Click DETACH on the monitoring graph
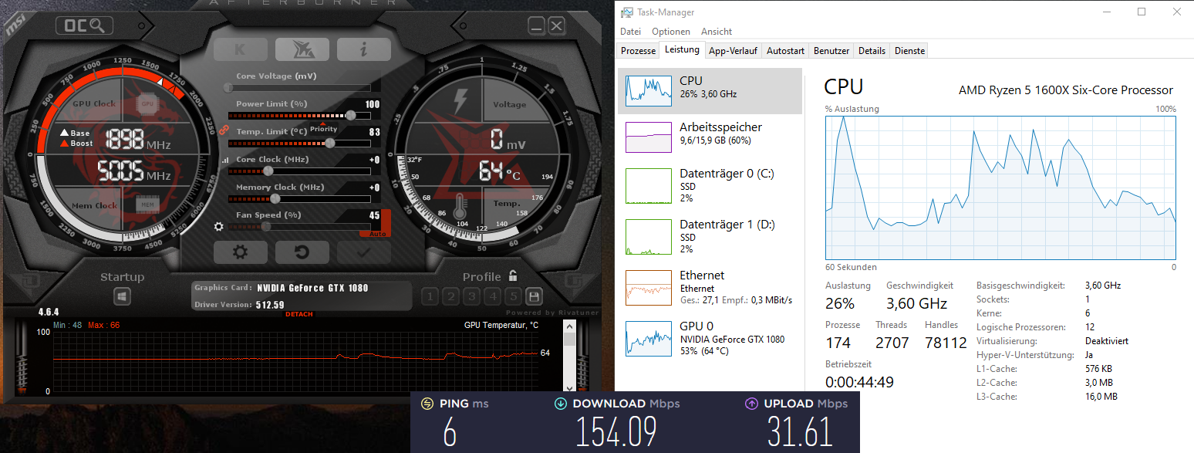The width and height of the screenshot is (1194, 453). [x=299, y=315]
